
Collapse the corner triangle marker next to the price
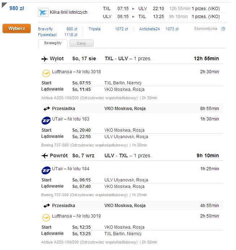(4, 5)
